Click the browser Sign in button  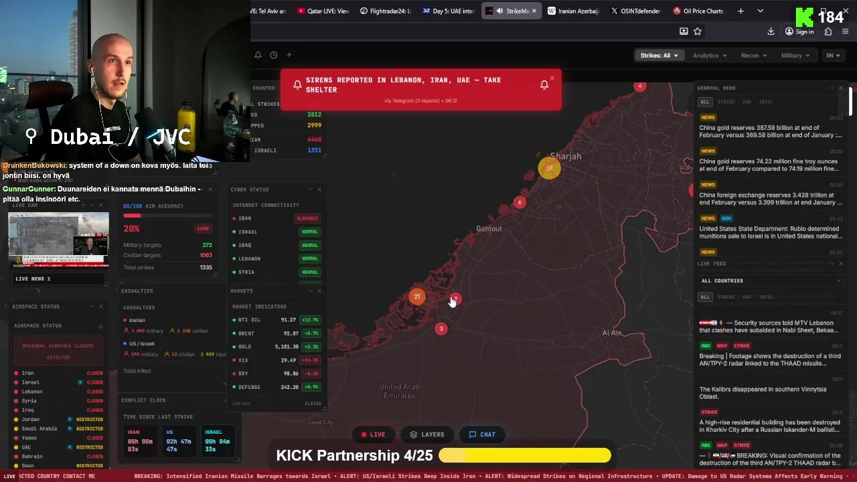(x=800, y=31)
